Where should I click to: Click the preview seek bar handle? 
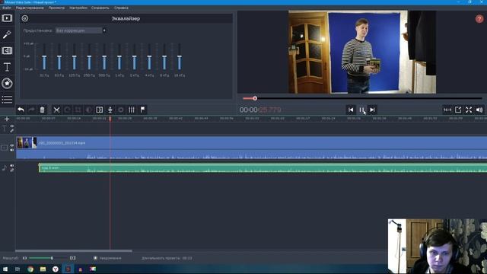255,98
